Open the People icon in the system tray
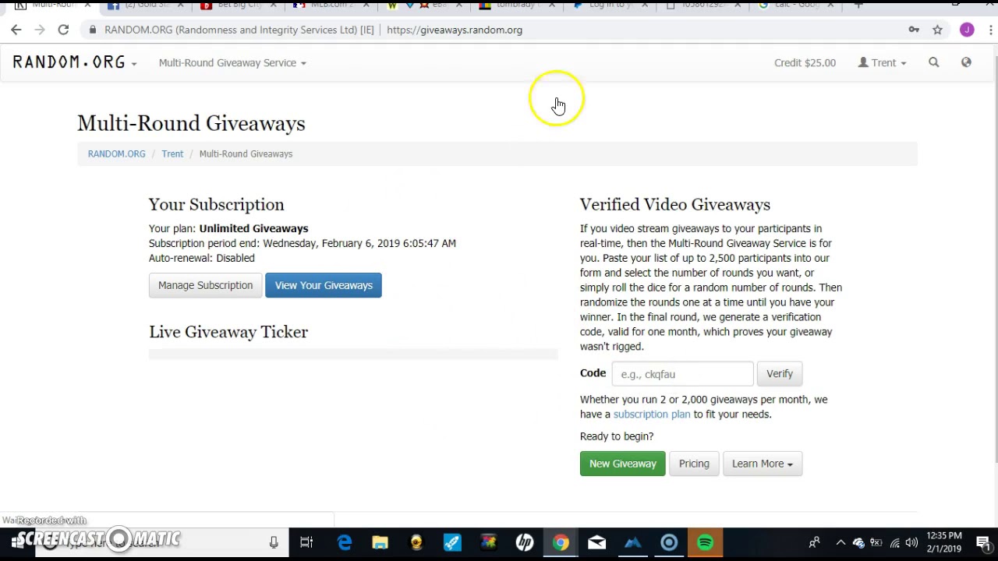 [814, 542]
